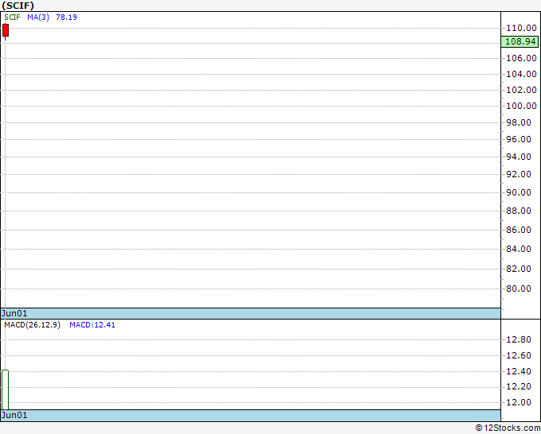Click the (SCIF) chart title
Screen dimensions: 541x434
(18, 6)
